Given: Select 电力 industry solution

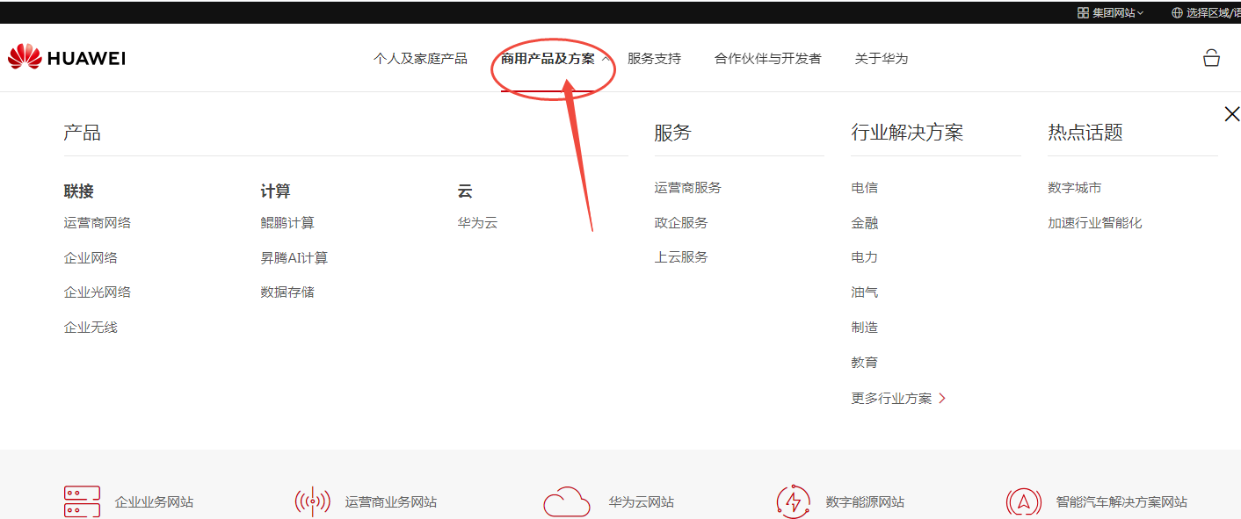Looking at the screenshot, I should pyautogui.click(x=865, y=256).
